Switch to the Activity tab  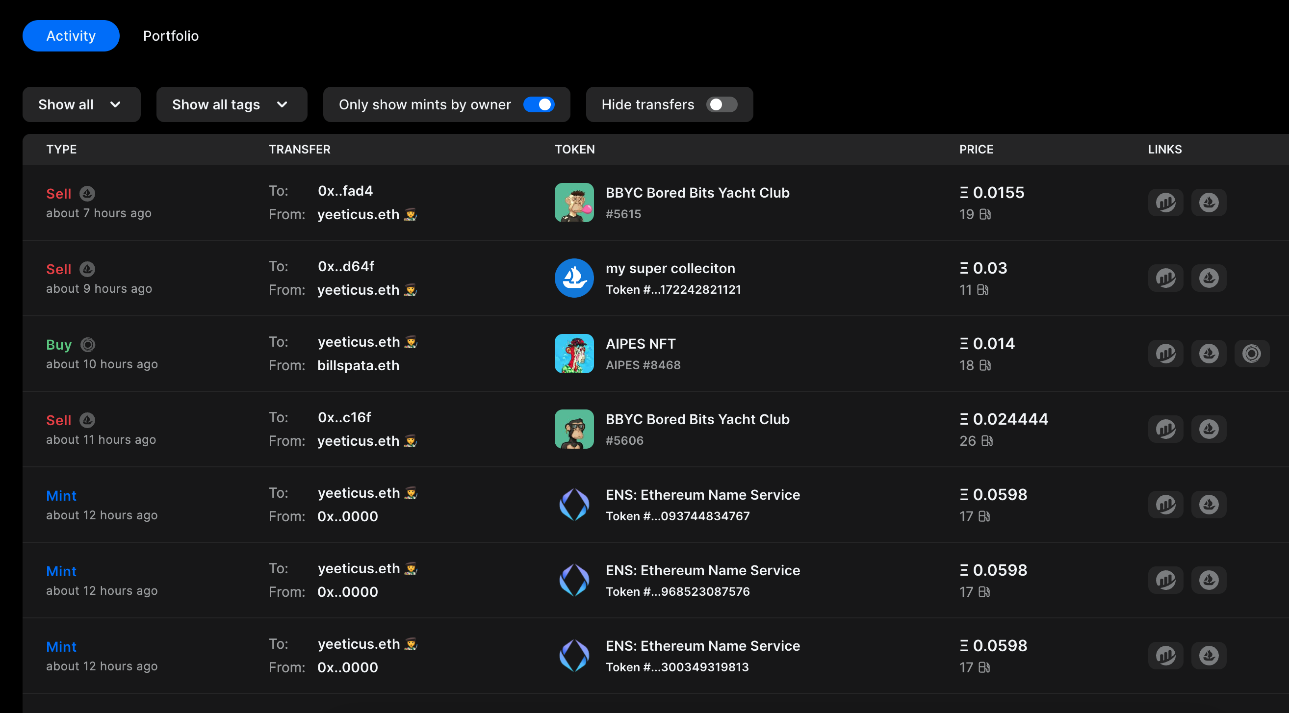tap(71, 36)
